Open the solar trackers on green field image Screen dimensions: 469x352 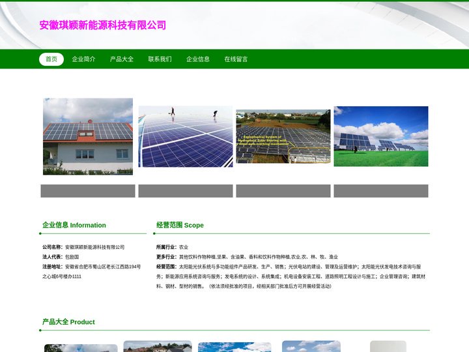(x=381, y=136)
